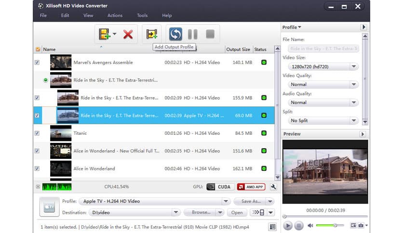Uncheck the 162.1 MB Alice in Wonderland checkbox
Viewport: 403px width, 233px height.
37,168
